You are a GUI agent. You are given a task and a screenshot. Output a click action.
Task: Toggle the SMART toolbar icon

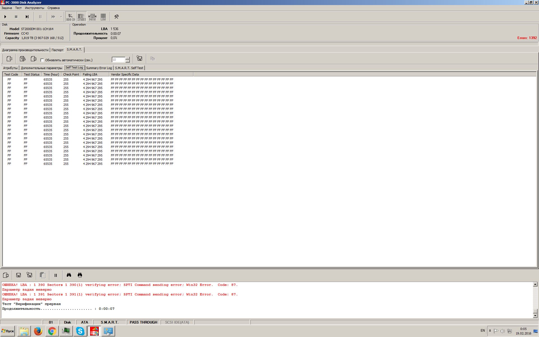click(81, 17)
